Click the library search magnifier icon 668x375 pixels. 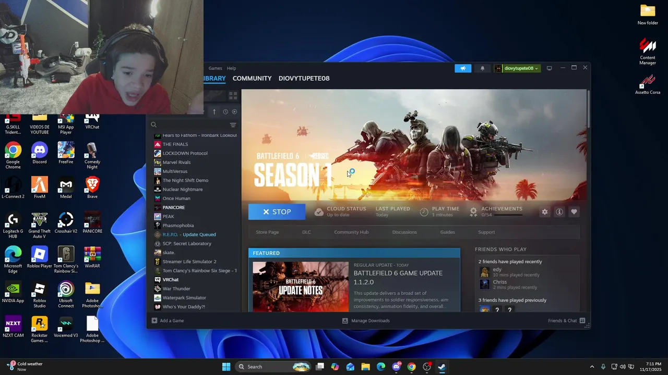[153, 125]
